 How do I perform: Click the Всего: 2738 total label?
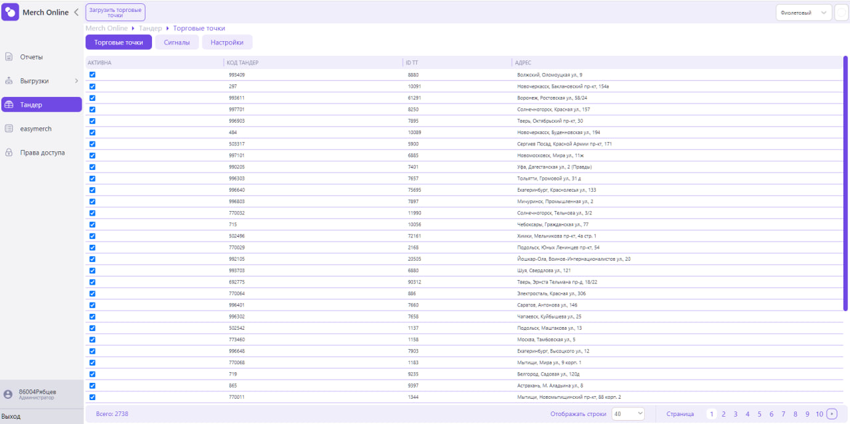(x=112, y=413)
